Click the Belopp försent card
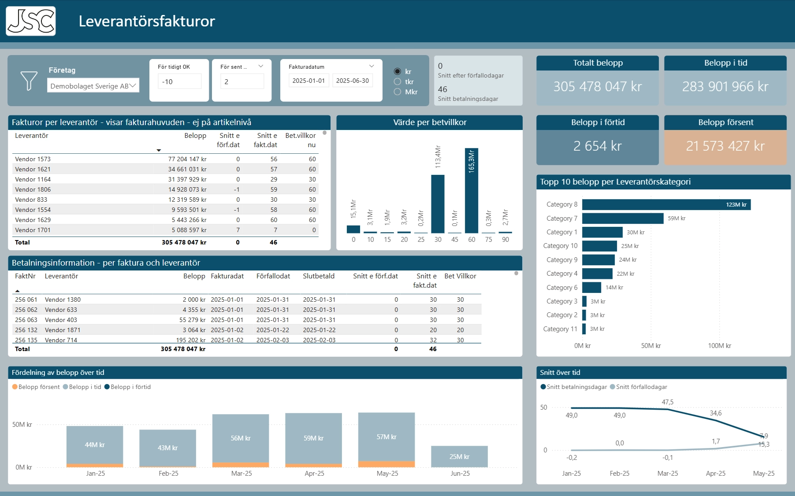The height and width of the screenshot is (496, 795). coord(725,146)
